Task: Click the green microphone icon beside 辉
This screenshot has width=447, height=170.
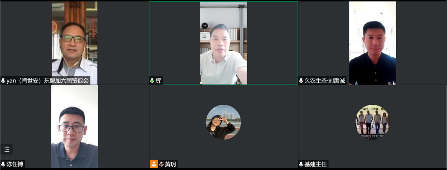Action: pos(152,81)
